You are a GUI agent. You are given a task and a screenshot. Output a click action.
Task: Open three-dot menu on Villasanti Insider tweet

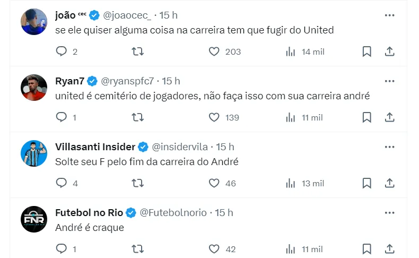click(x=390, y=147)
